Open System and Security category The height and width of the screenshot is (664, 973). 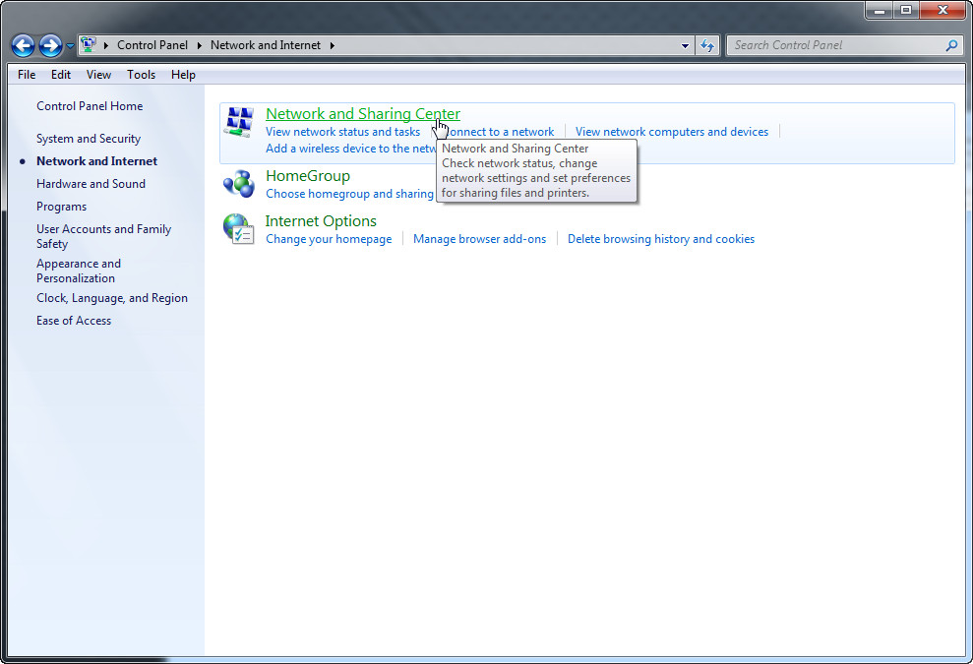[x=89, y=139]
